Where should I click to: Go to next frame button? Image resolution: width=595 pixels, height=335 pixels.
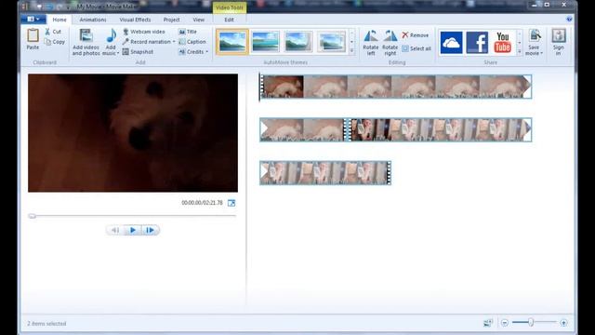click(x=150, y=230)
